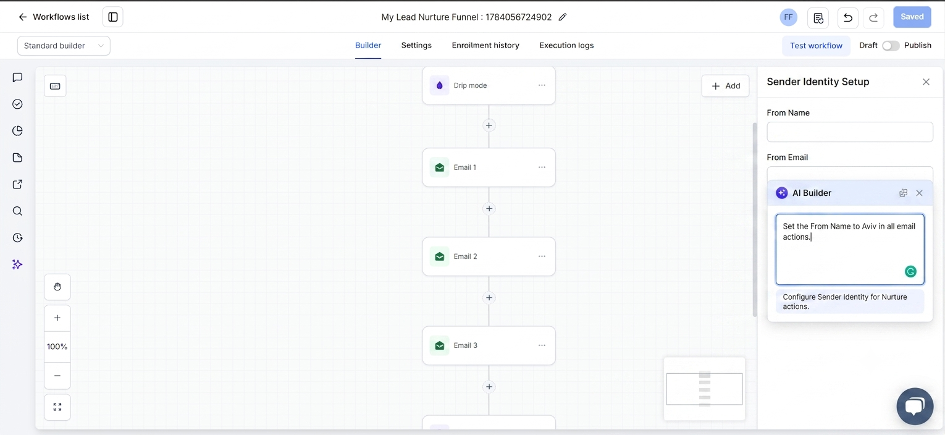Open the pie chart stats sidebar icon
Viewport: 945px width, 435px height.
17,131
